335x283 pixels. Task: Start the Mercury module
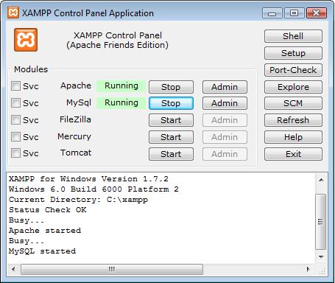click(x=171, y=137)
